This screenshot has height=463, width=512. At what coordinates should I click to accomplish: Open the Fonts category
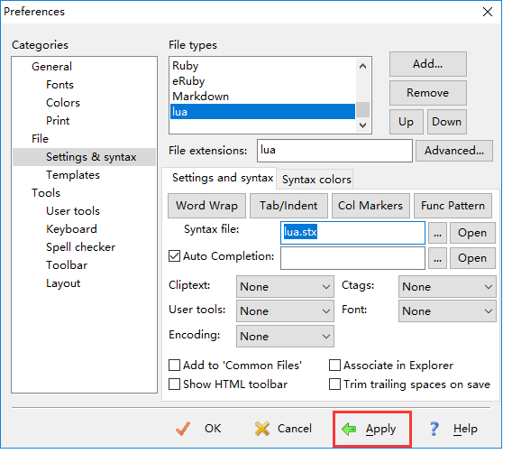[59, 85]
